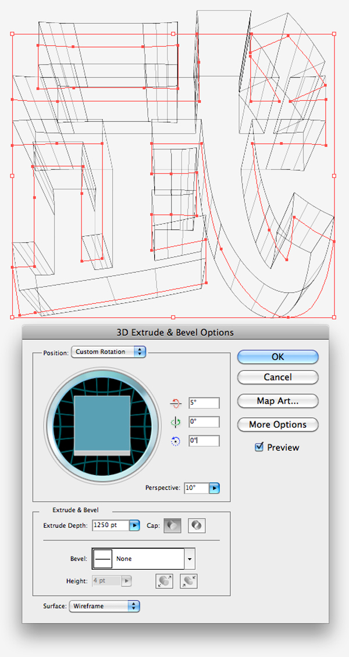Viewport: 349px width, 657px height.
Task: Turn cap off for hollow appearance
Action: 197,525
